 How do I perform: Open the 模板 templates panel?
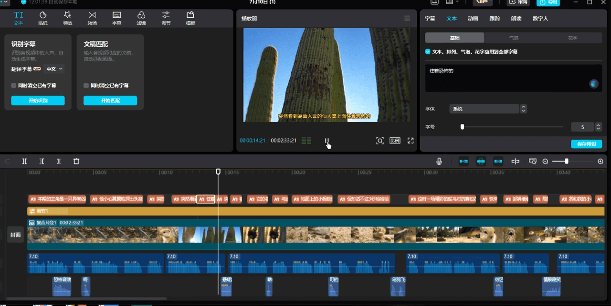pyautogui.click(x=190, y=18)
